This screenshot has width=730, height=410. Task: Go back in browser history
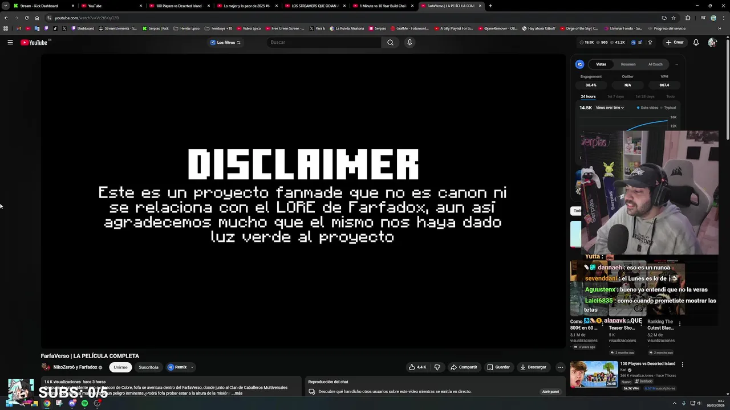tap(6, 18)
